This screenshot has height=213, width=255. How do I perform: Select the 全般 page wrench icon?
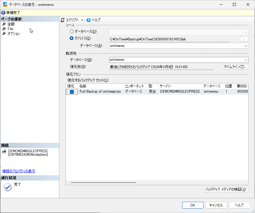(4, 24)
